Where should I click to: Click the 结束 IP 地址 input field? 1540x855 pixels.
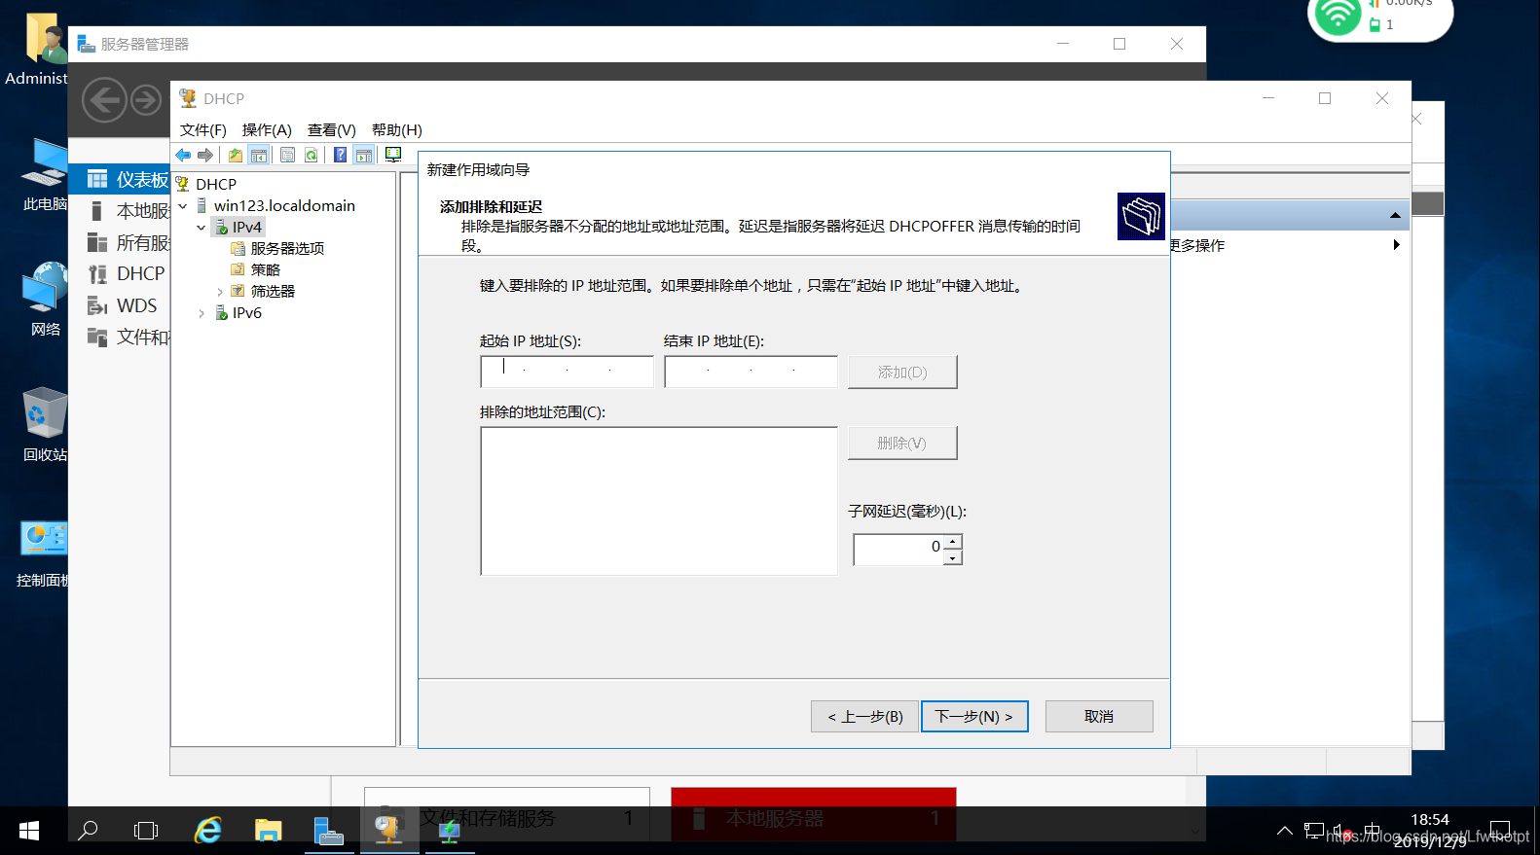pos(751,372)
